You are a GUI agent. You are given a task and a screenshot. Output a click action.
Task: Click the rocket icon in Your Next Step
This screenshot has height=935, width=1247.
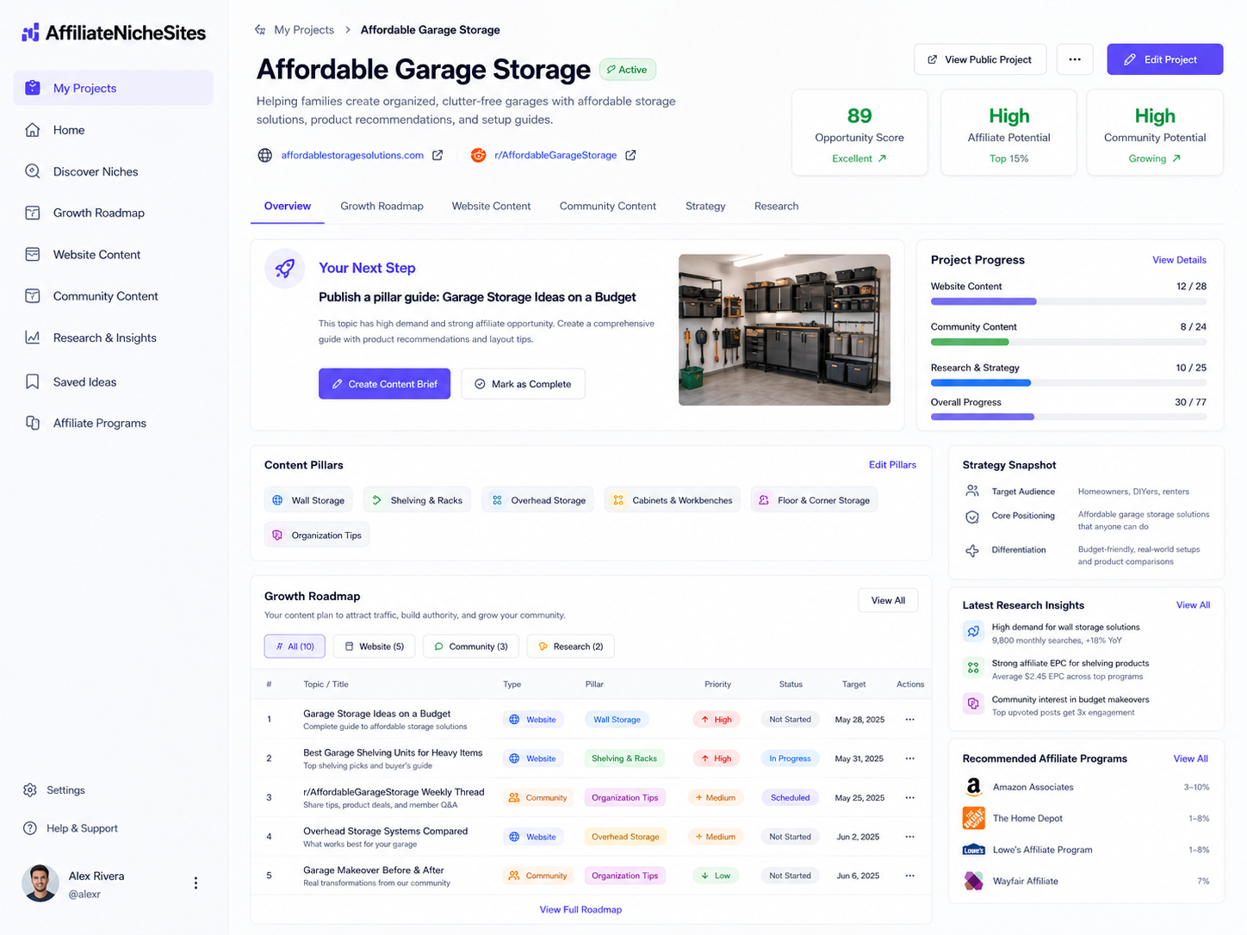coord(284,268)
